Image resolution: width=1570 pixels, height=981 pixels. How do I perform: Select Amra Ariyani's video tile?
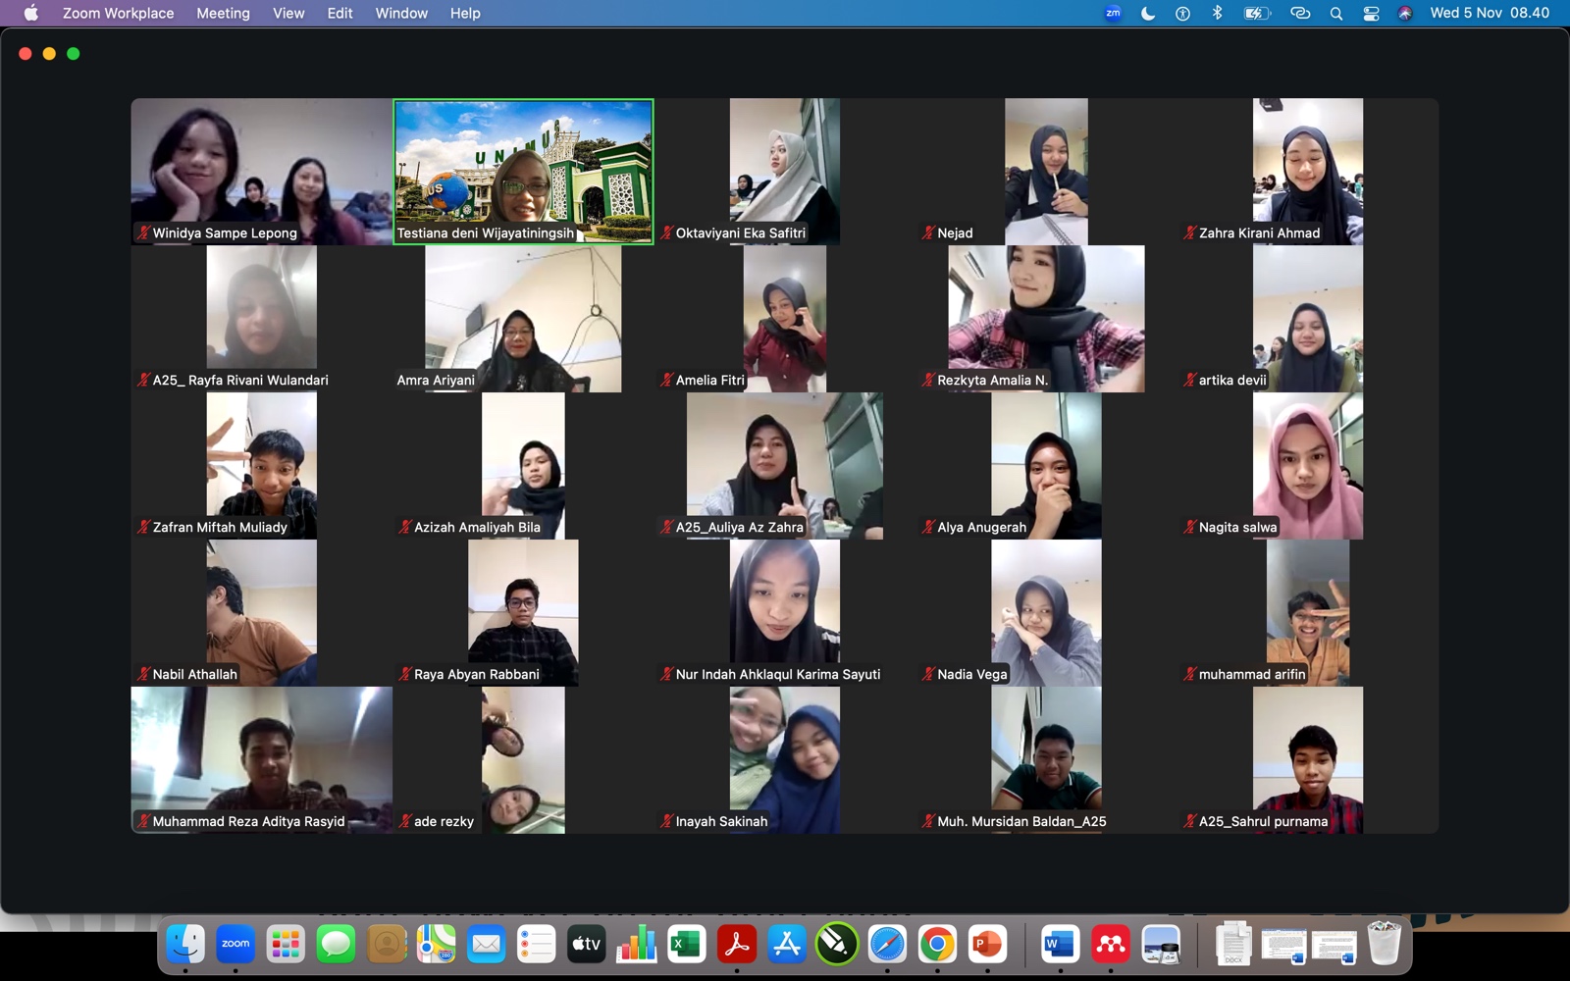(x=523, y=318)
